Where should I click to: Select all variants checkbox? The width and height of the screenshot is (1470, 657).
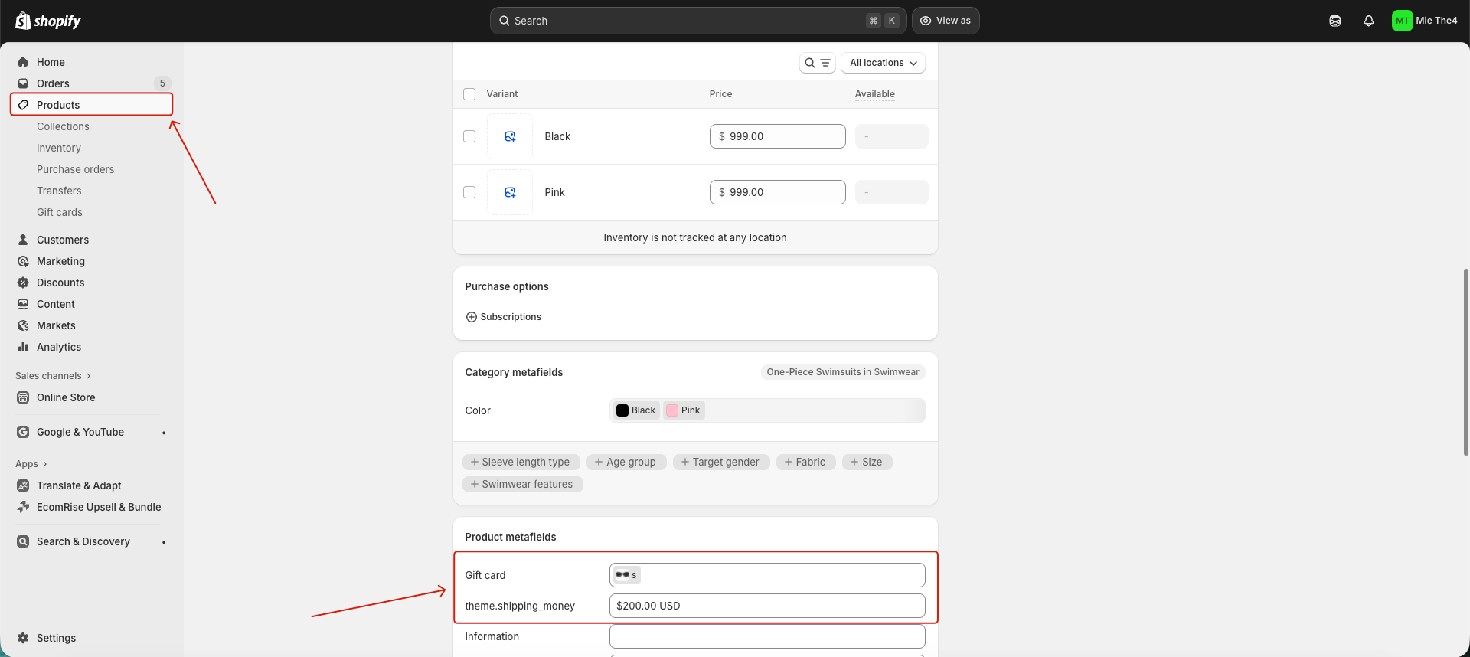[x=469, y=94]
